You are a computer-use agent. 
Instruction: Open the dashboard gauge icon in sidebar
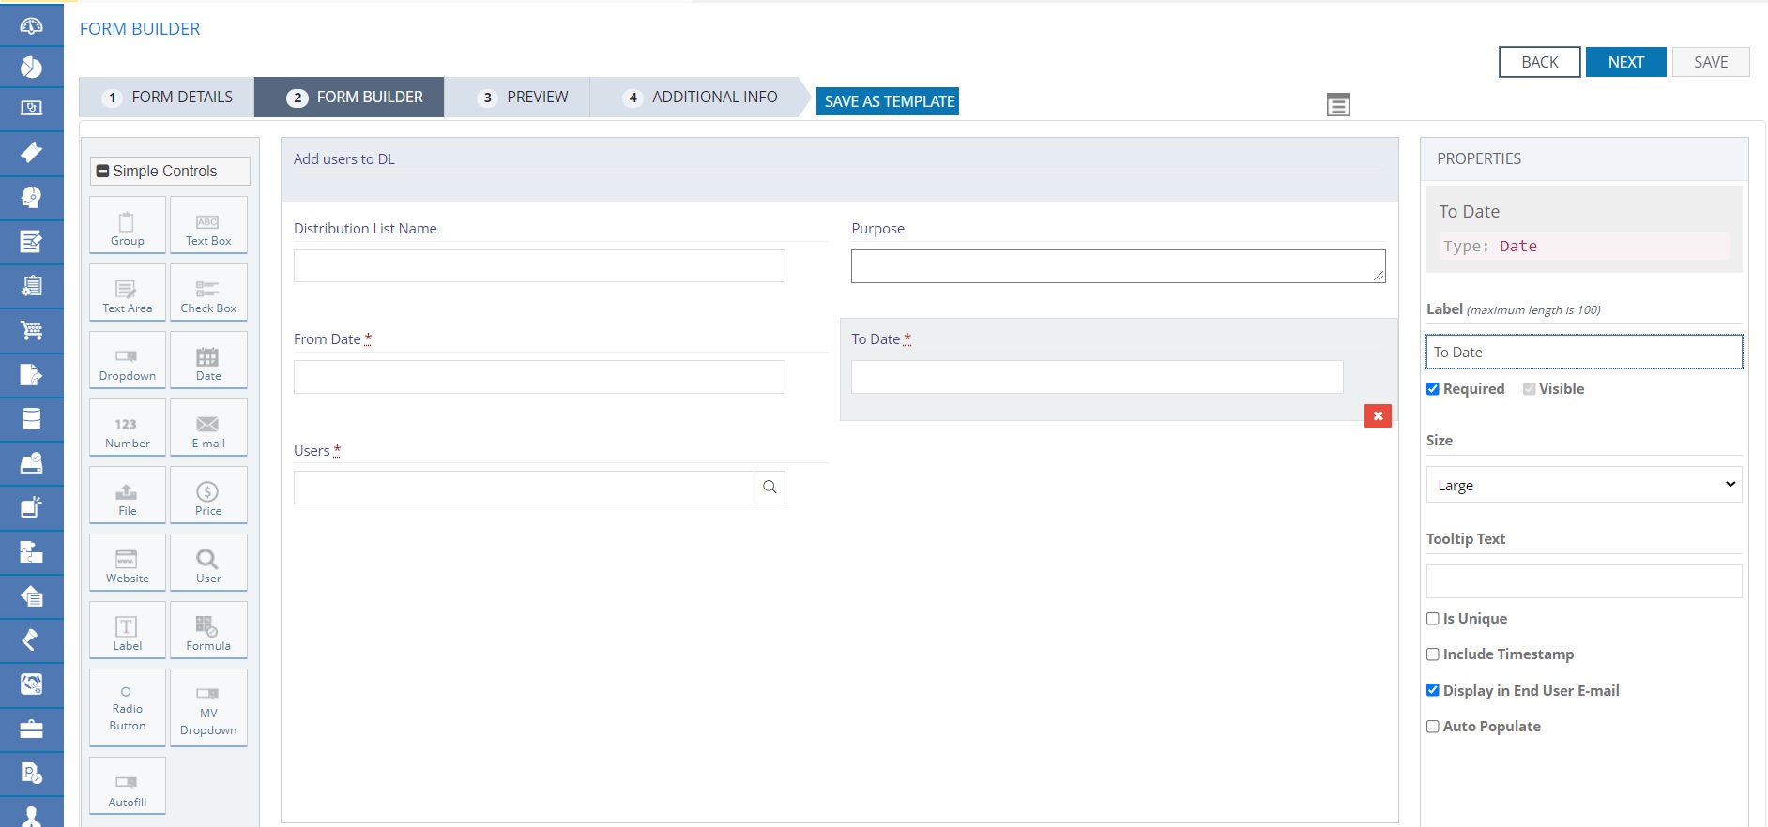pyautogui.click(x=31, y=25)
